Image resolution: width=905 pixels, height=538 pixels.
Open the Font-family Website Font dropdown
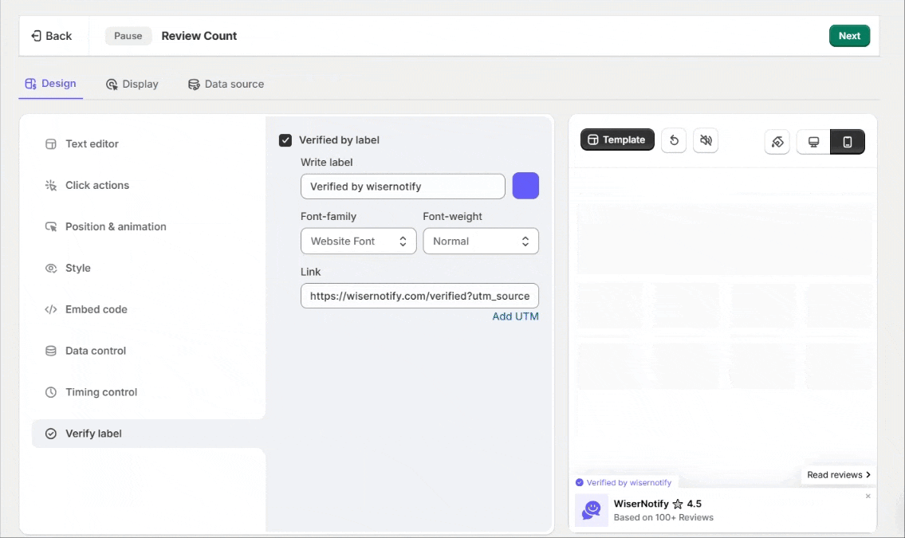pos(359,241)
